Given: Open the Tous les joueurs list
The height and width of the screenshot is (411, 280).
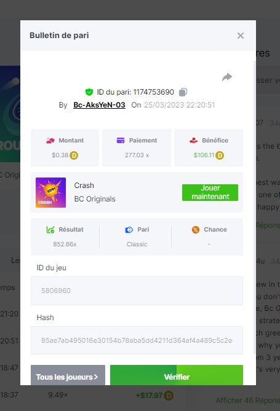Looking at the screenshot, I should tap(68, 377).
